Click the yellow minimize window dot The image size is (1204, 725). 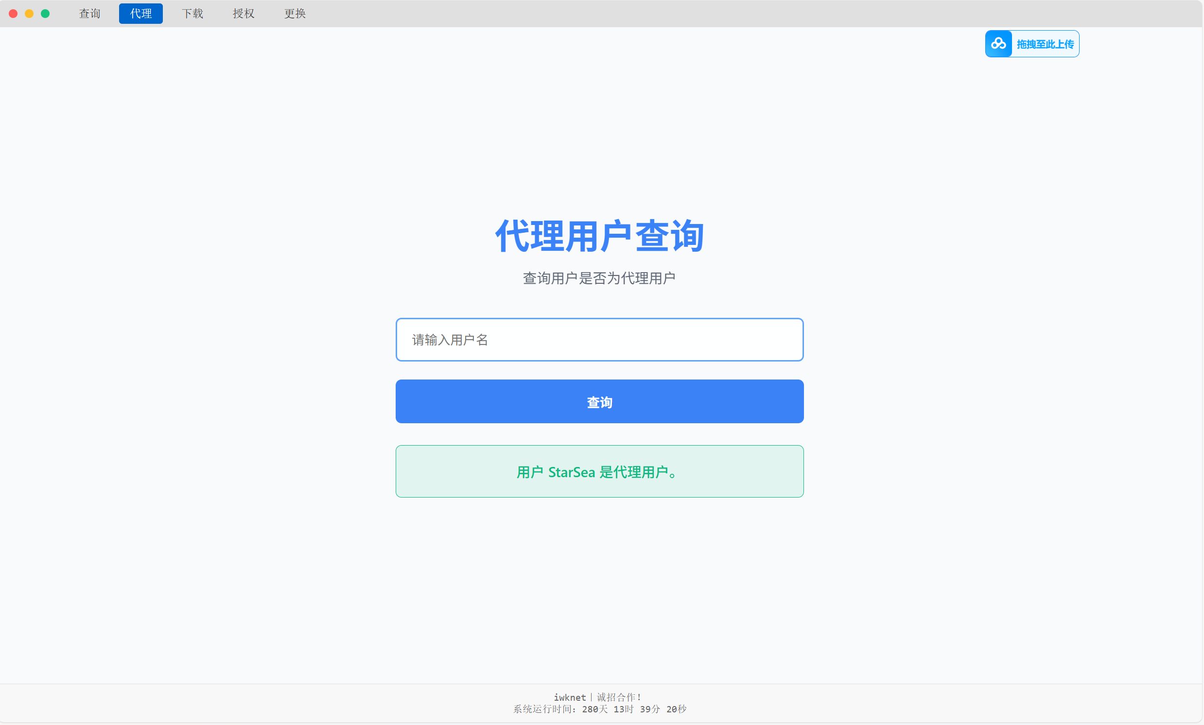[29, 14]
